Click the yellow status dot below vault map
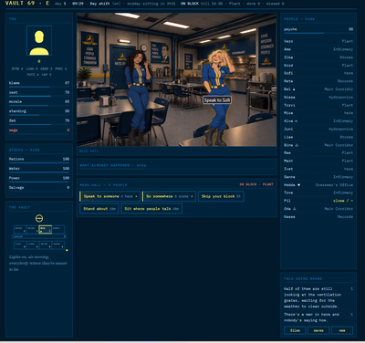 coord(67,250)
